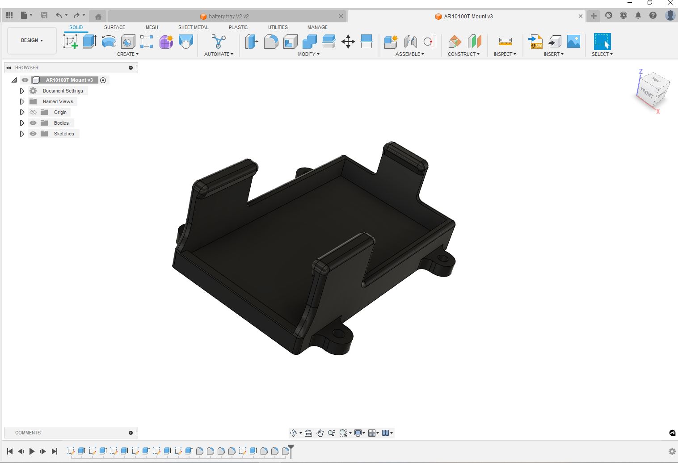Select the Move/Copy tool icon

tap(348, 42)
